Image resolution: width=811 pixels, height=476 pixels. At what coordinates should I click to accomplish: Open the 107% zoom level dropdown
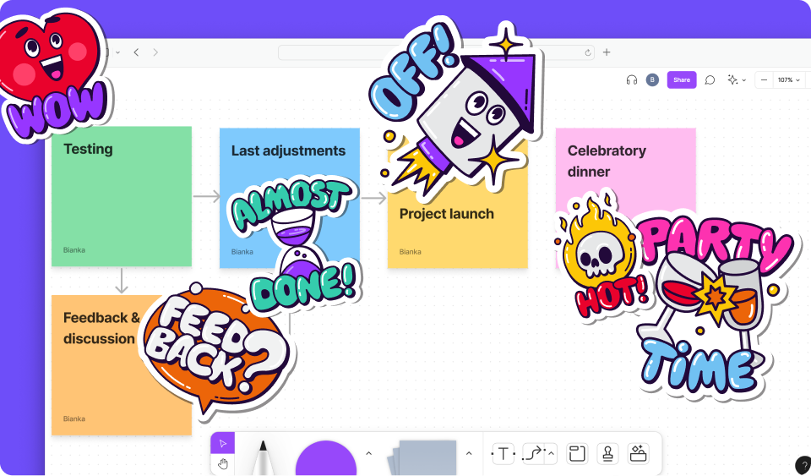click(789, 80)
